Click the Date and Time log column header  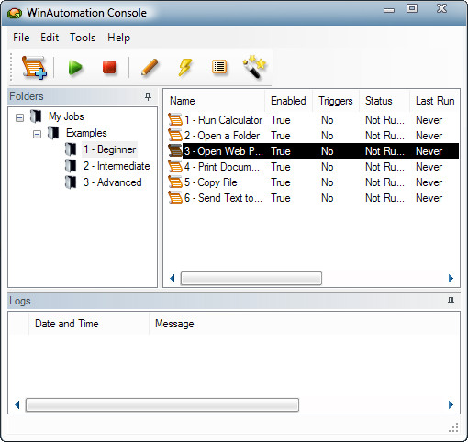coord(89,324)
